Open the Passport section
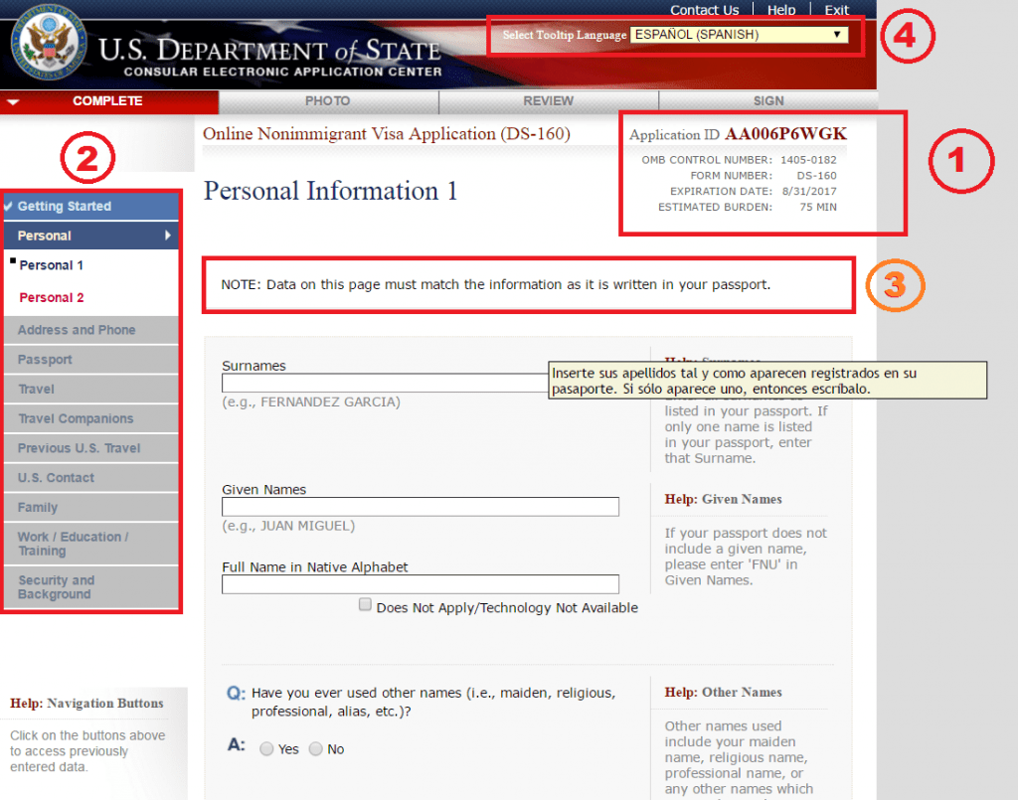Viewport: 1018px width, 800px height. click(x=90, y=360)
